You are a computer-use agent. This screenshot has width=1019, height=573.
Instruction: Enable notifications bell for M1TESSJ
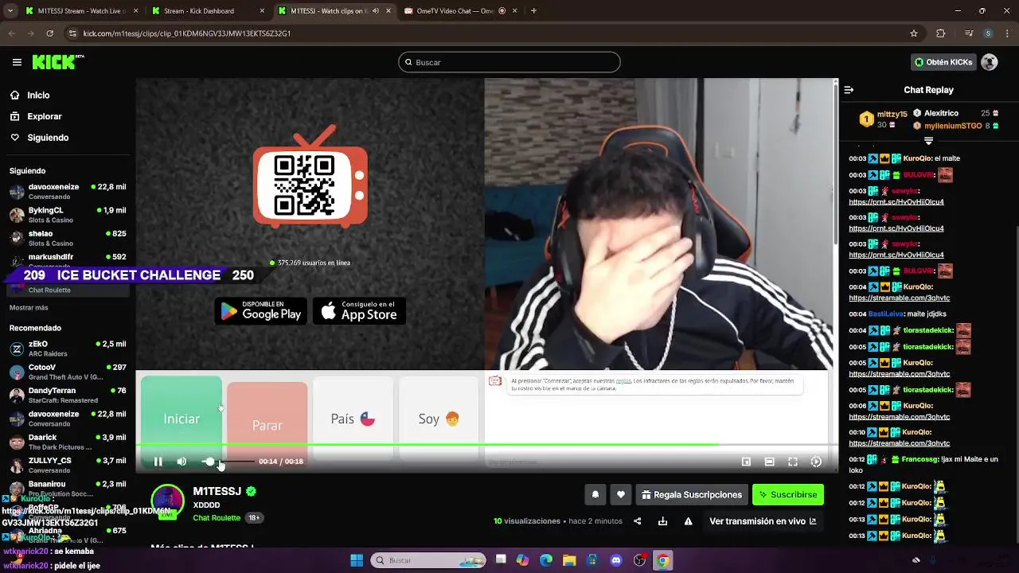pyautogui.click(x=595, y=495)
